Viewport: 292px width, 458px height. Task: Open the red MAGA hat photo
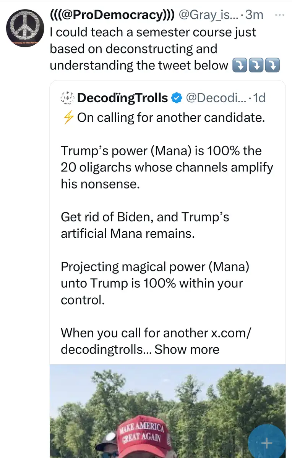pos(167,412)
